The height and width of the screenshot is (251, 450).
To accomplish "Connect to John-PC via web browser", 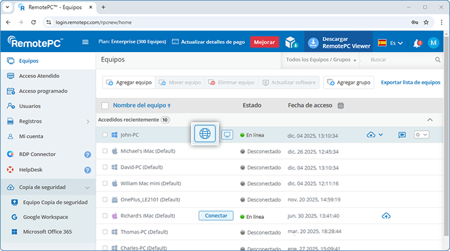I will point(205,134).
